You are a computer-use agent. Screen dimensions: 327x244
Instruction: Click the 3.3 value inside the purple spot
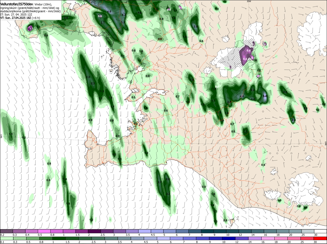pyautogui.click(x=31, y=28)
